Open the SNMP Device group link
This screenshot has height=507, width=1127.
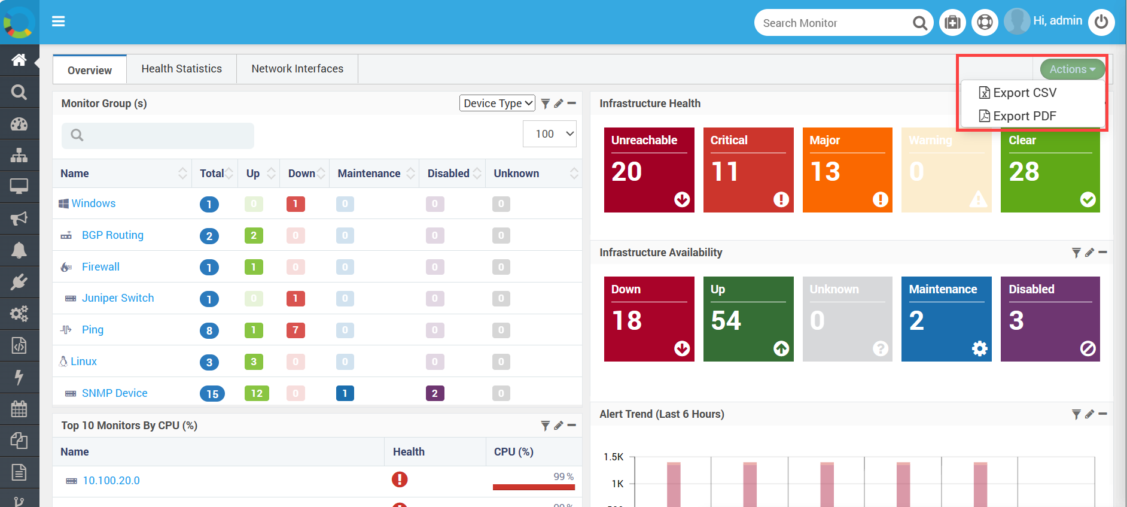click(114, 393)
